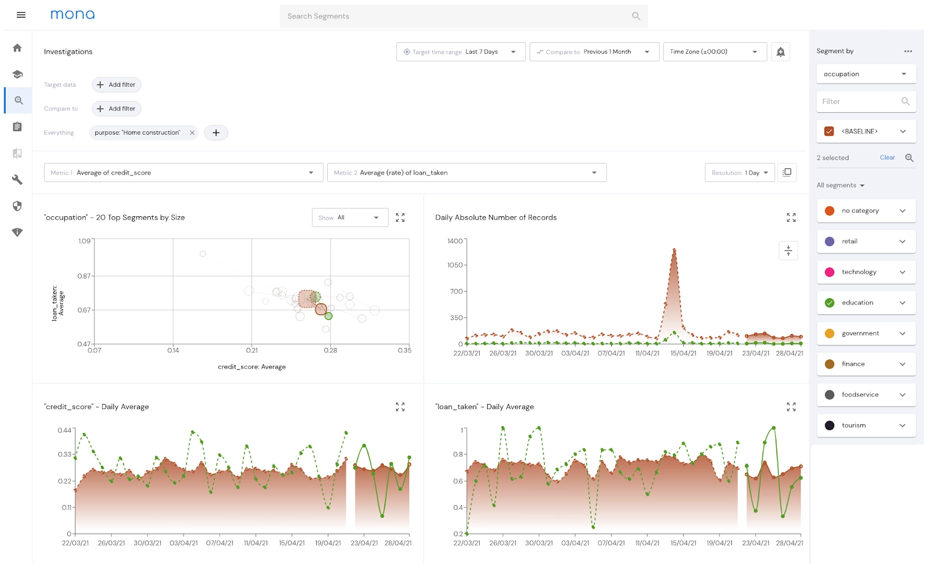This screenshot has width=925, height=564.
Task: Open the All segments filter menu
Action: click(840, 185)
